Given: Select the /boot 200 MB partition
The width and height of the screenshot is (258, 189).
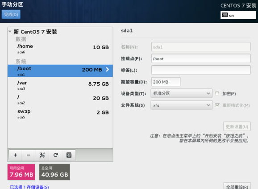Looking at the screenshot, I should (x=60, y=71).
